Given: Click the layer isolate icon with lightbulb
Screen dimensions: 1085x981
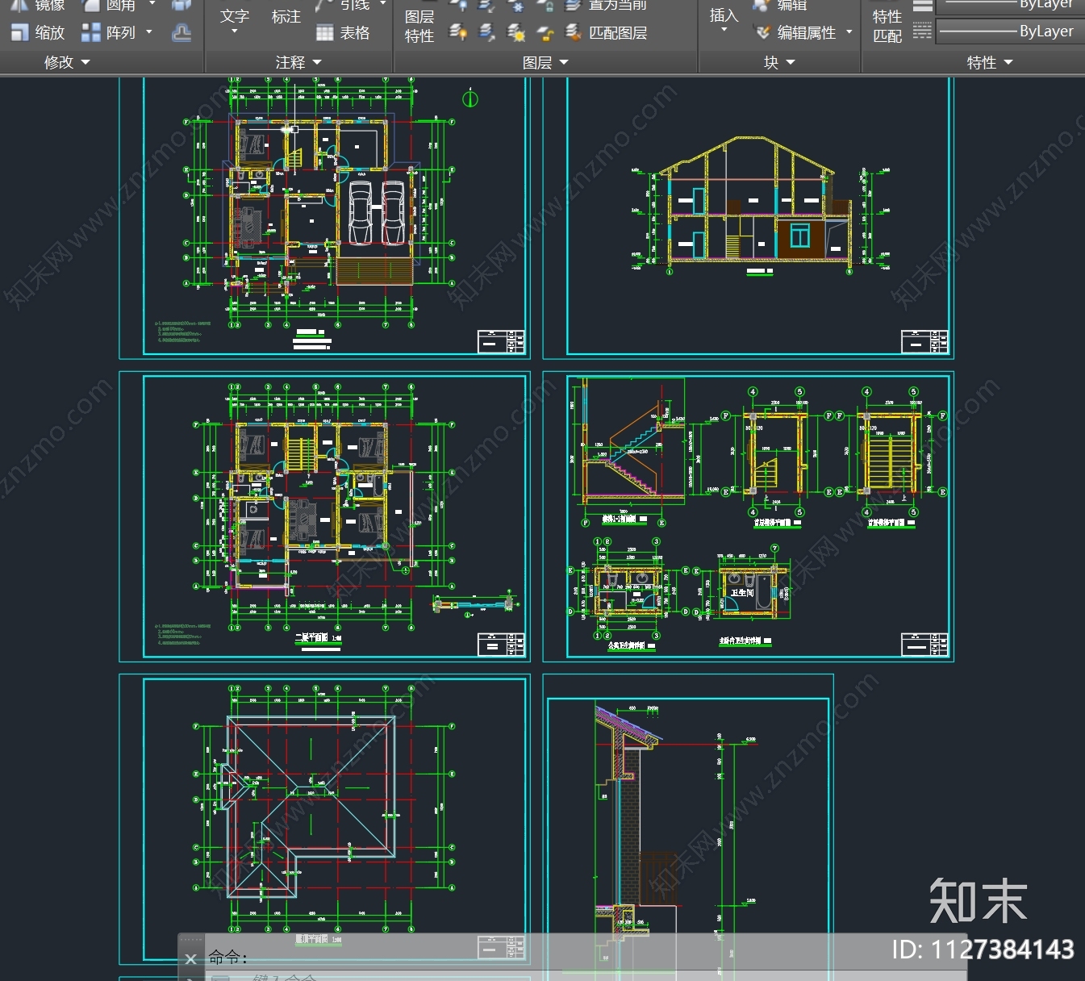Looking at the screenshot, I should (x=458, y=32).
